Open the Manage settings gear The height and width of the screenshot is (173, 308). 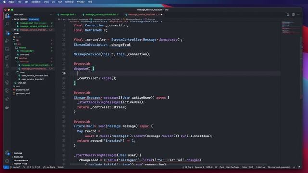[x=7, y=161]
